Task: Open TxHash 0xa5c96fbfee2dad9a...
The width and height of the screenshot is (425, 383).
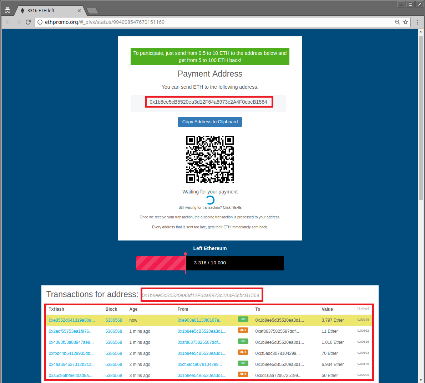Action: (70, 376)
